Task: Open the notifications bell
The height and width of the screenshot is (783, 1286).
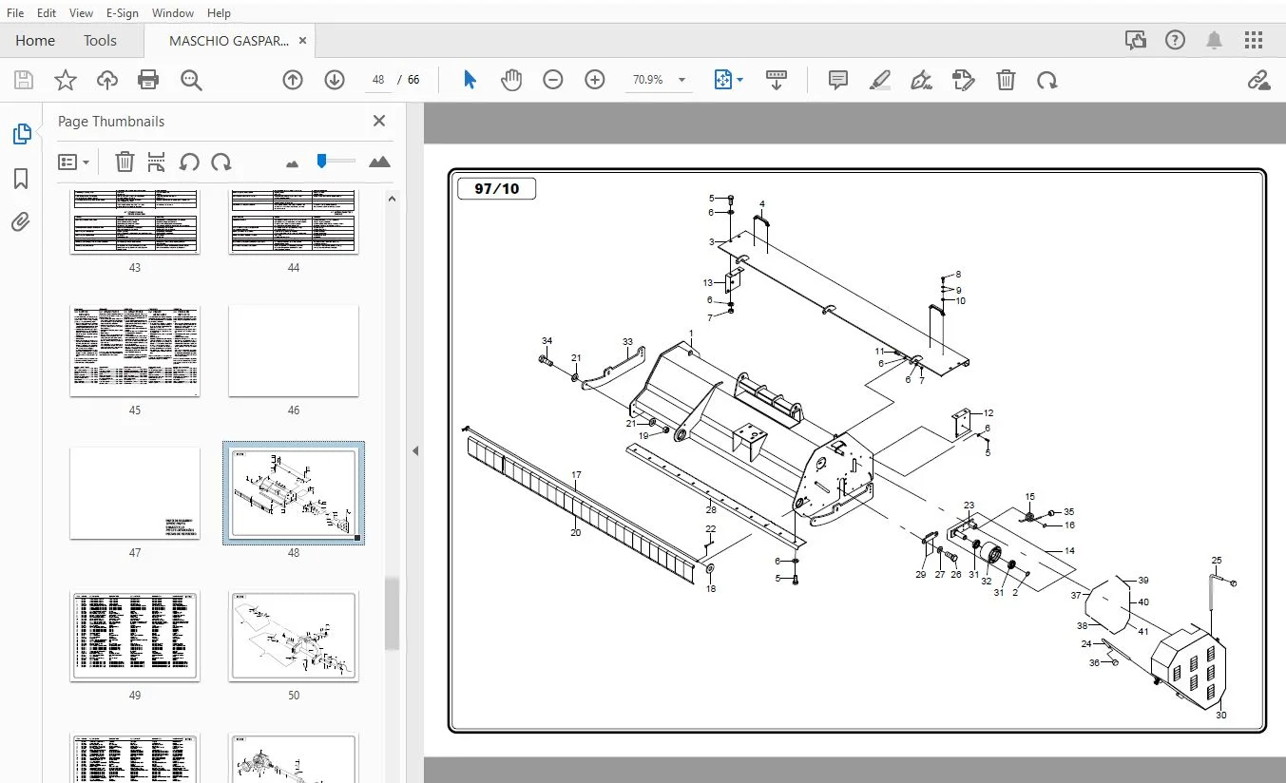Action: tap(1215, 40)
